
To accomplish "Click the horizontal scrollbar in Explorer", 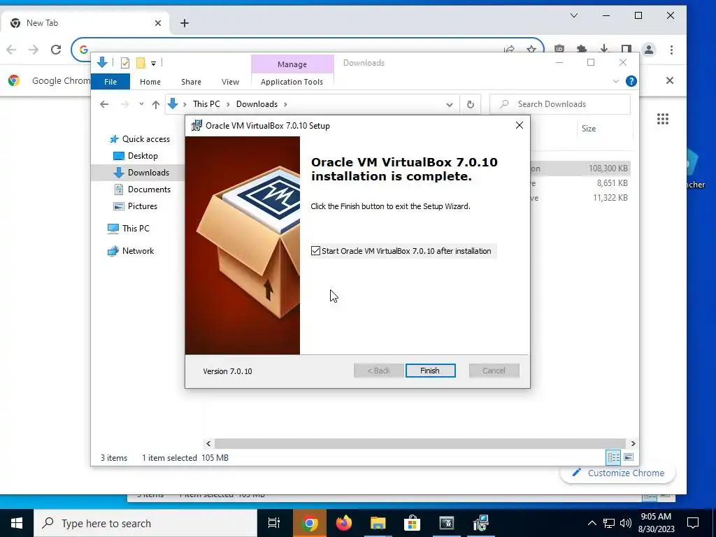I will [x=420, y=443].
